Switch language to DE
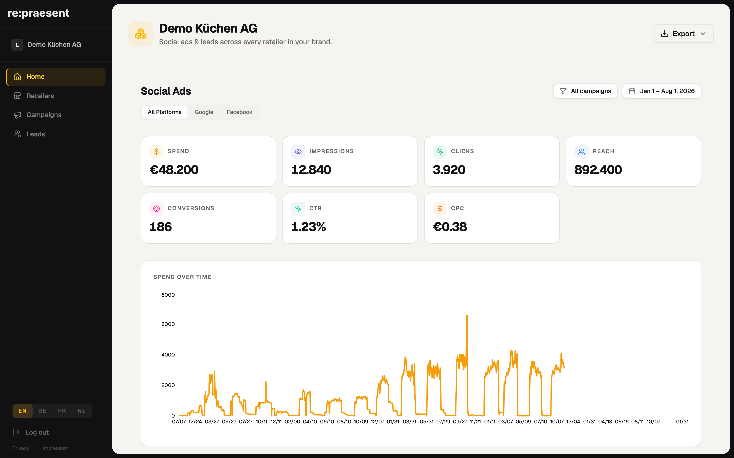 (x=43, y=411)
